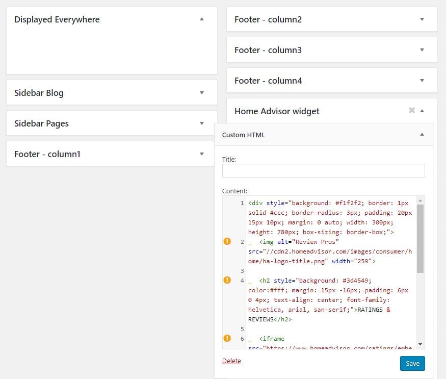The image size is (446, 379).
Task: Click the code editor scroll down arrow
Action: point(420,344)
